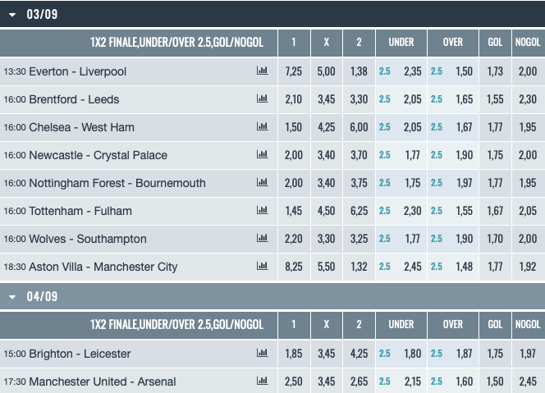Screen dimensions: 545x393
Task: Show statistics icon for Wolves - Southampton
Action: [263, 239]
